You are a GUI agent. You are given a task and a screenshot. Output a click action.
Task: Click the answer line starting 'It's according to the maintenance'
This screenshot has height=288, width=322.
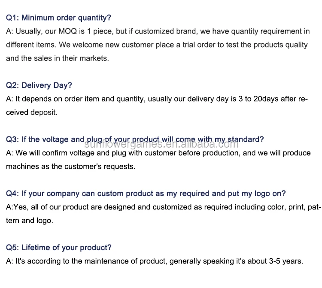(x=155, y=261)
